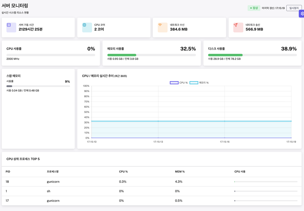Viewport: 304px width, 211px height.
Task: Click the 2000 MHz text
Action: coord(13,59)
